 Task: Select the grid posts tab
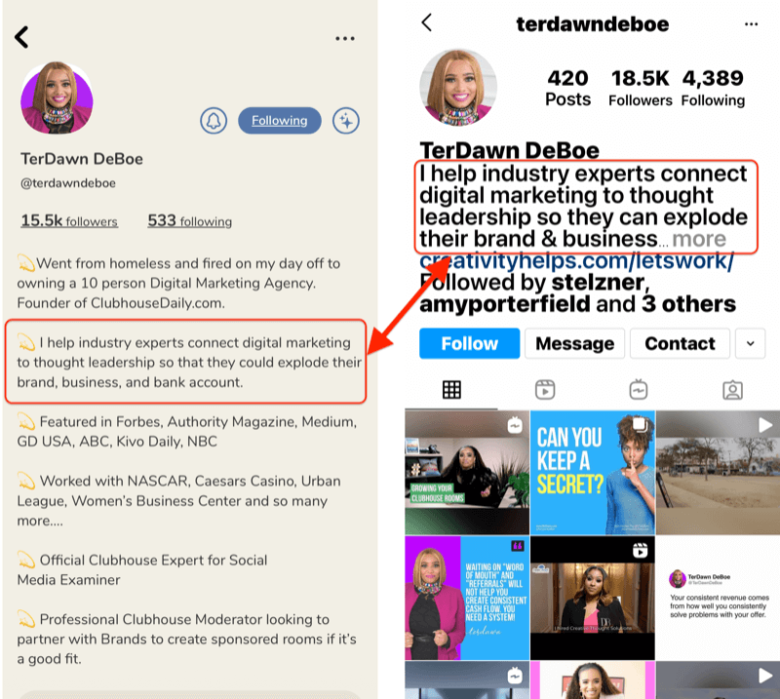tap(451, 390)
